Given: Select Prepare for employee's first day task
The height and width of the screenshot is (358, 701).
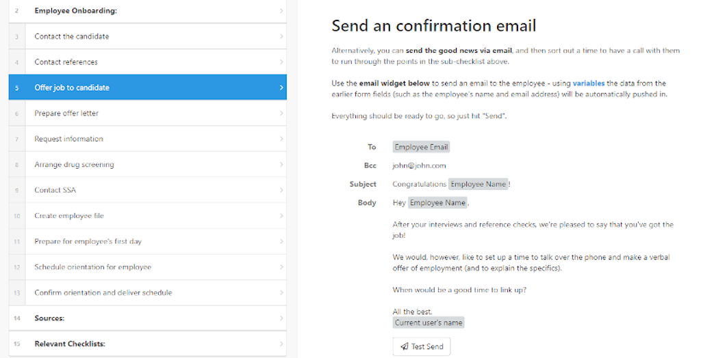Looking at the screenshot, I should tap(148, 241).
